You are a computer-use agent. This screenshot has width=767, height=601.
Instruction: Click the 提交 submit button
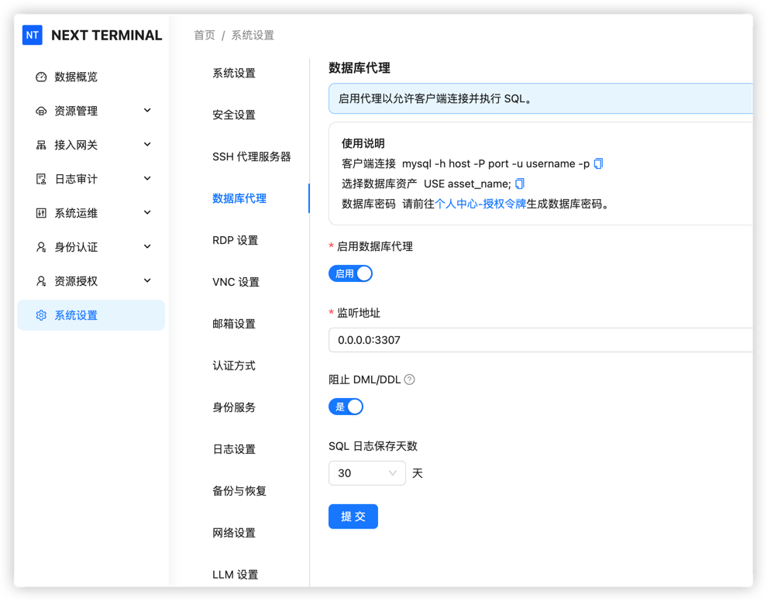(x=353, y=517)
